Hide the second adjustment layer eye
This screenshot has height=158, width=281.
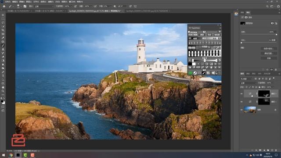tap(241, 102)
